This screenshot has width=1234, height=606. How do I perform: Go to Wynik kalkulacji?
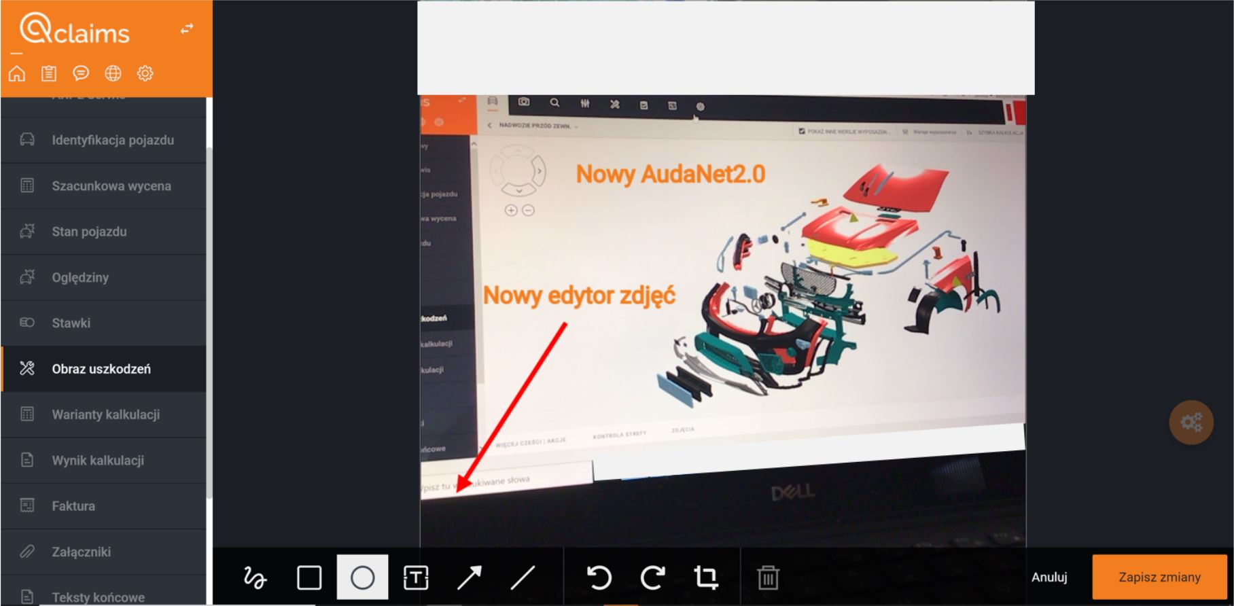point(103,460)
